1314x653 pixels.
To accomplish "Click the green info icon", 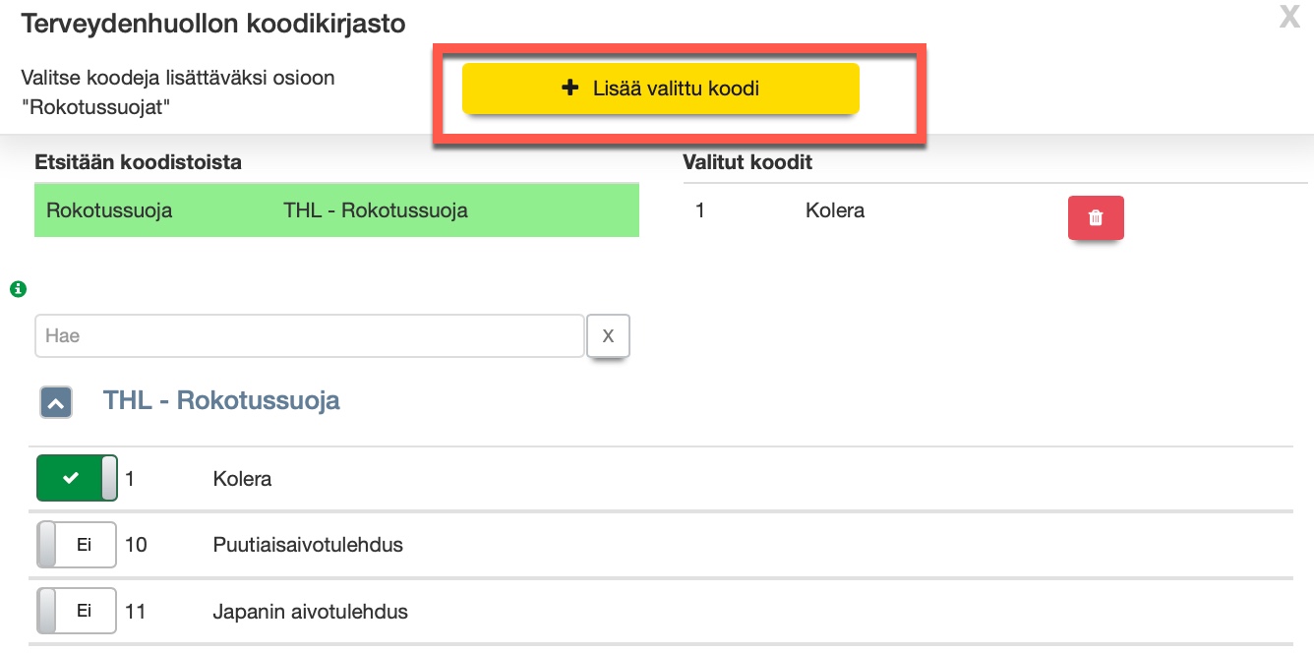I will coord(17,289).
